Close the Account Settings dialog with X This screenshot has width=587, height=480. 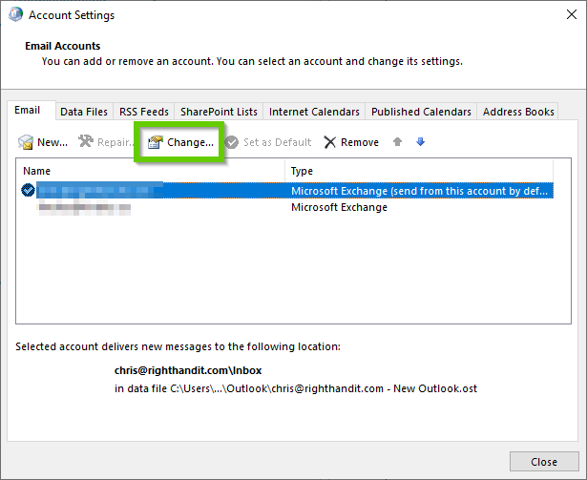572,14
